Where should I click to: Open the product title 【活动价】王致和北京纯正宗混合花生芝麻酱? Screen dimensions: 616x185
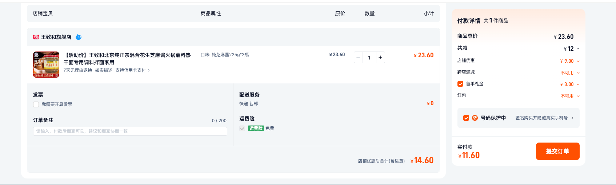click(127, 59)
